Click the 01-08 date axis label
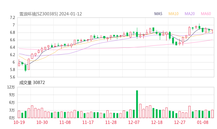Viewport: 217px width, 129px height. 203,122
